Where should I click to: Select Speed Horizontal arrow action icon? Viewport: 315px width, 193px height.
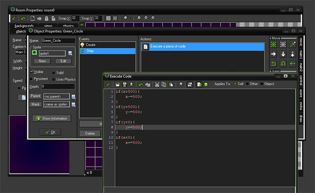(x=273, y=54)
